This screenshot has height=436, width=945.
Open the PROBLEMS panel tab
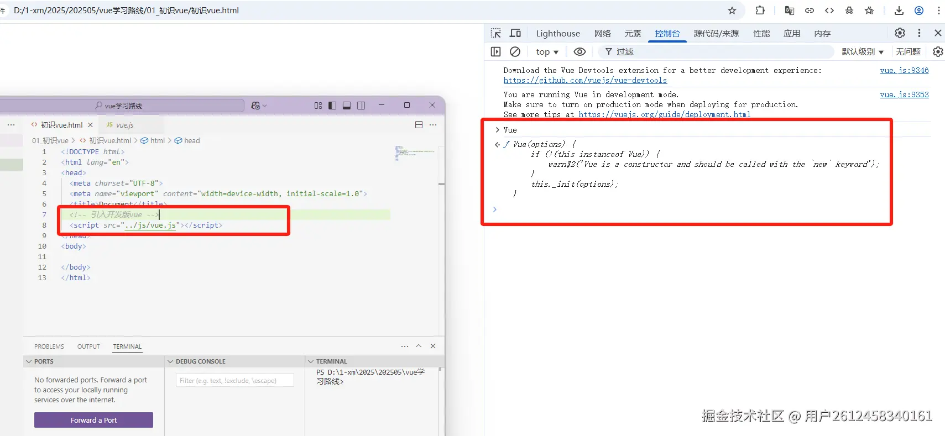pyautogui.click(x=49, y=346)
